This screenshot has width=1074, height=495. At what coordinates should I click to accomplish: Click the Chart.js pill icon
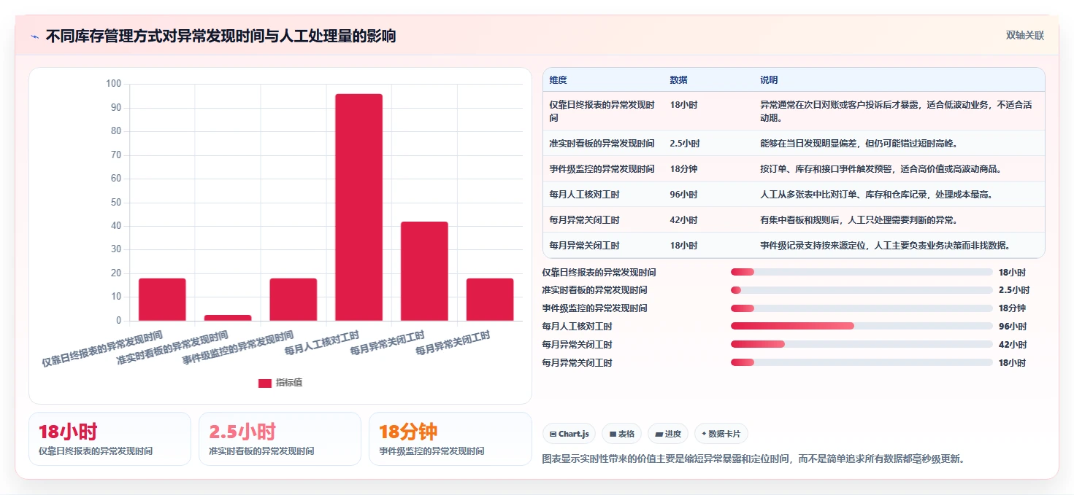[x=553, y=434]
